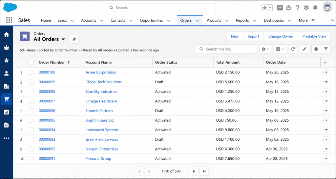Screen dimensions: 336x179
Task: Click the Import button
Action: tap(253, 36)
